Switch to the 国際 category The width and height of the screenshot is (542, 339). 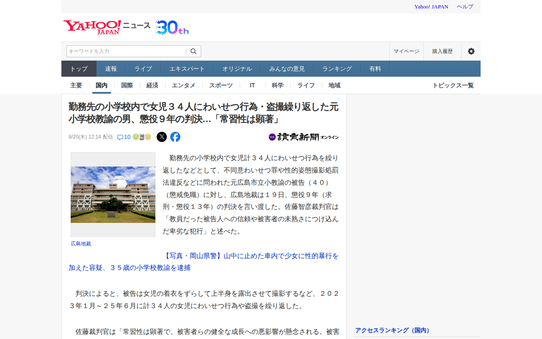[x=127, y=85]
